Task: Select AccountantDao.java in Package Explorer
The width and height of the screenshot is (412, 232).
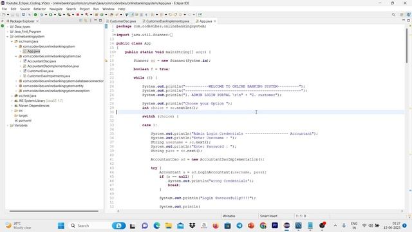Action: (41, 61)
